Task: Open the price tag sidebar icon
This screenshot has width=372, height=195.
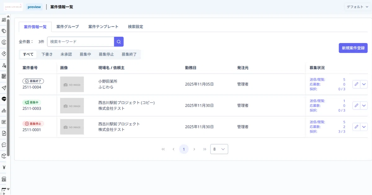Action: 4,31
